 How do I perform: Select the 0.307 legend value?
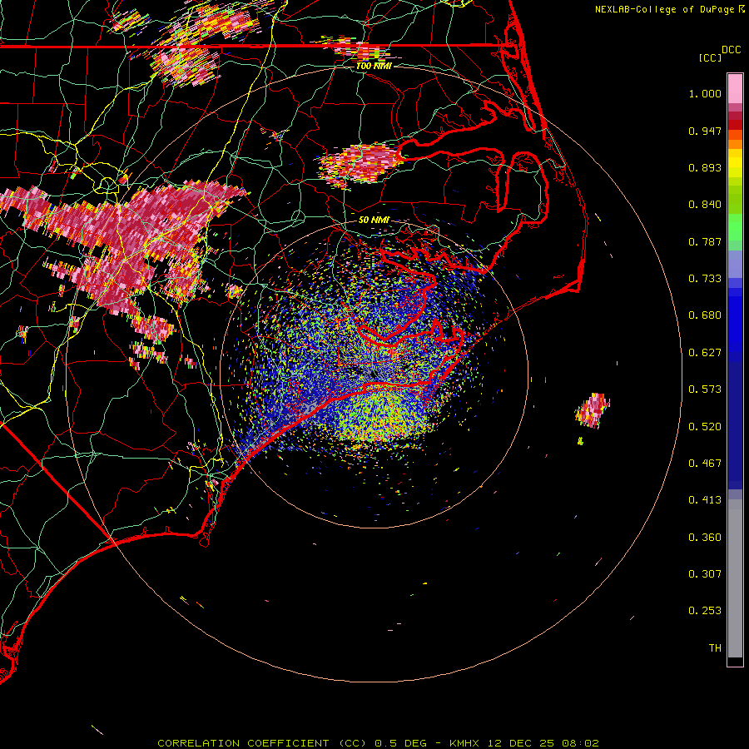click(705, 574)
